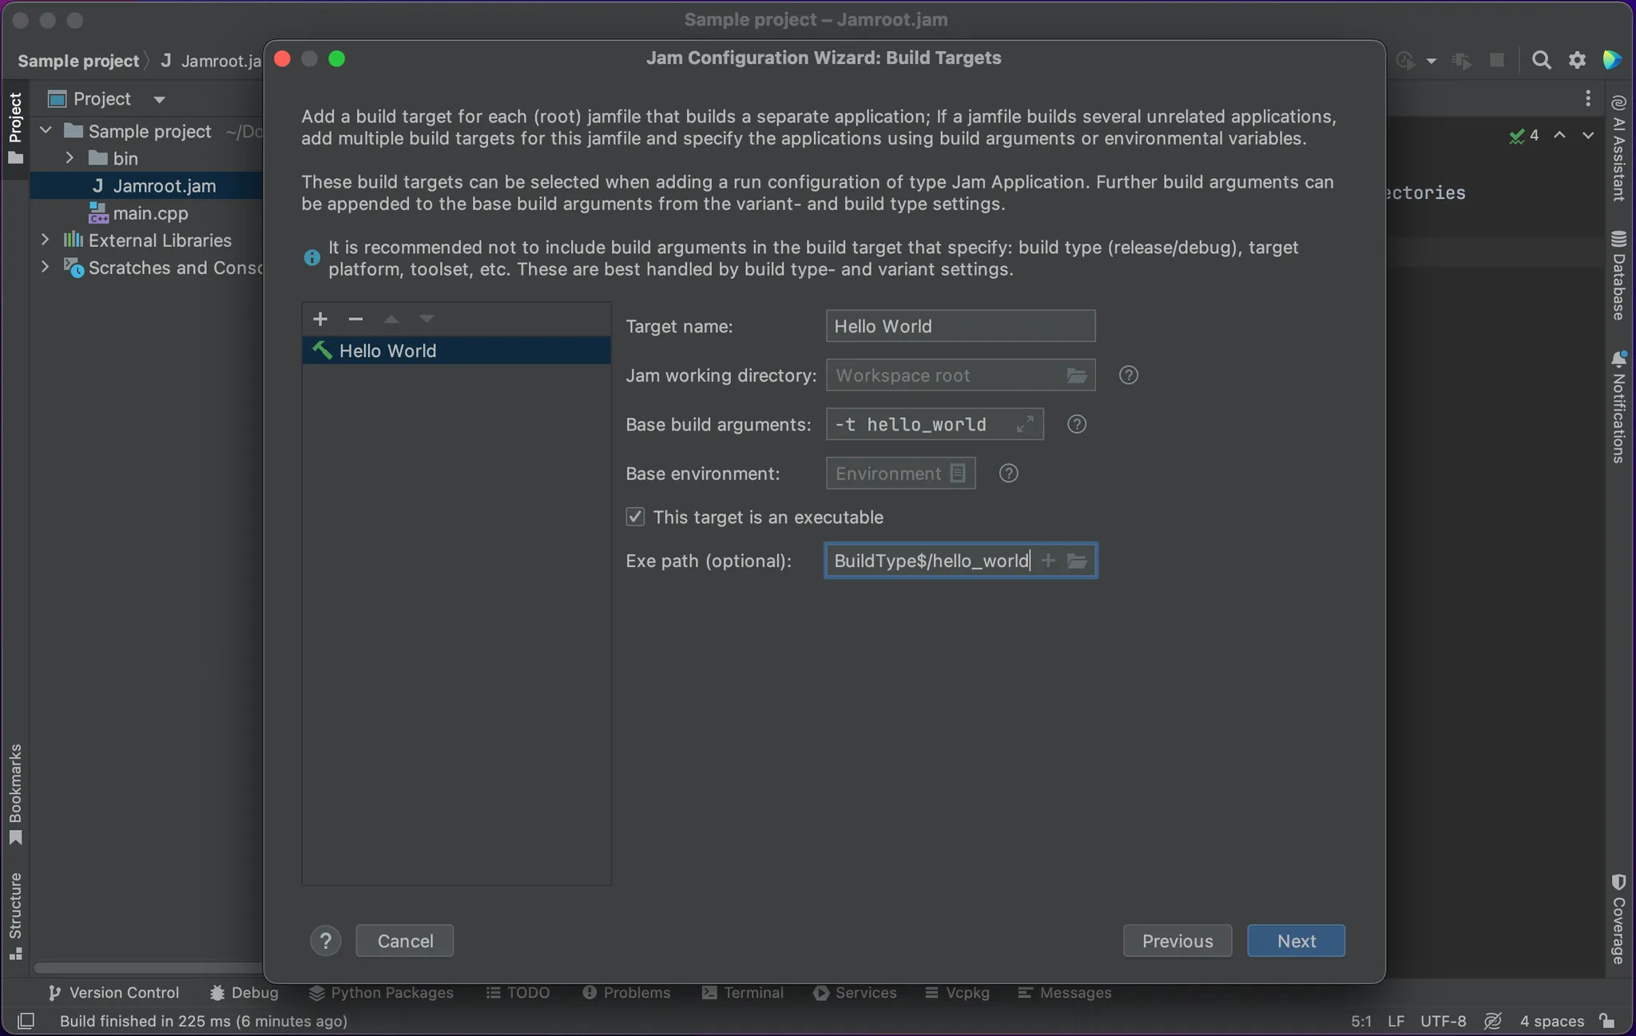
Task: Browse for executable in Exe path field
Action: 1077,561
